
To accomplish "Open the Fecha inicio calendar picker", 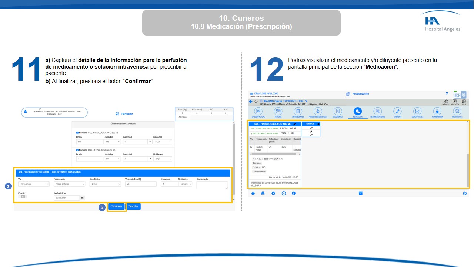I will point(83,198).
